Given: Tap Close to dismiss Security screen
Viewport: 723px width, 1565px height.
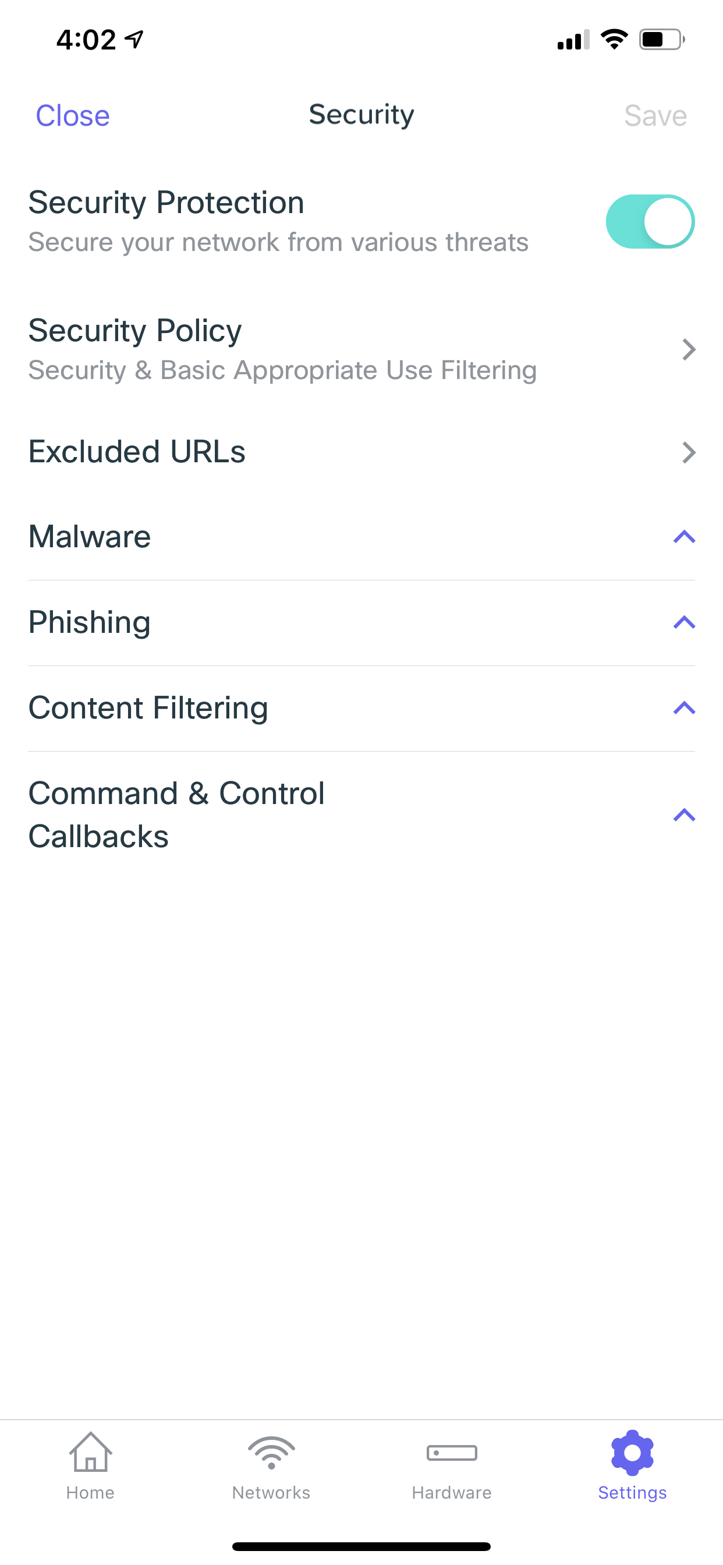Looking at the screenshot, I should point(73,115).
